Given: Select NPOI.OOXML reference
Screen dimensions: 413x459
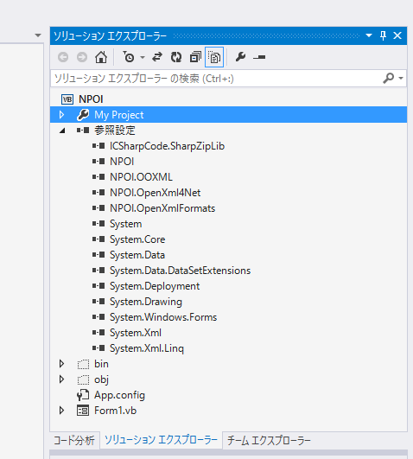Looking at the screenshot, I should [x=141, y=177].
